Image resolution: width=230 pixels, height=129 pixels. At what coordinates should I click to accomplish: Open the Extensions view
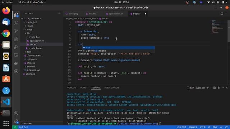click(16, 39)
